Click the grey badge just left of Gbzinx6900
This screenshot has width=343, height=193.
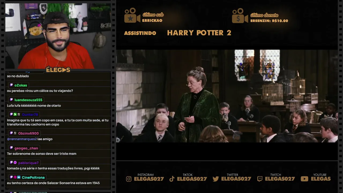point(15,133)
